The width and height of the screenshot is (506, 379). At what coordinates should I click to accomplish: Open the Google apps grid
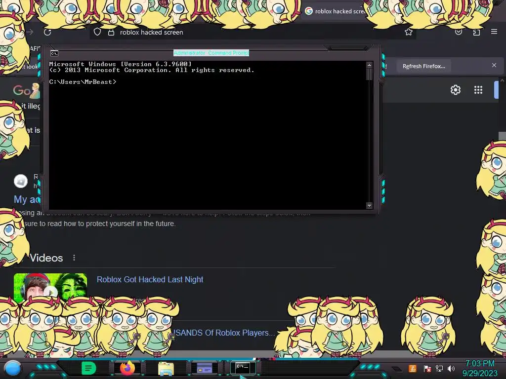point(478,90)
